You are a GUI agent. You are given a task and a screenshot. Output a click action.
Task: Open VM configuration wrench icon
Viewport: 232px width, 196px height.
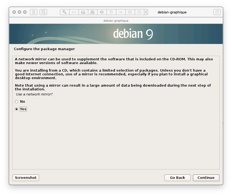tap(64, 12)
